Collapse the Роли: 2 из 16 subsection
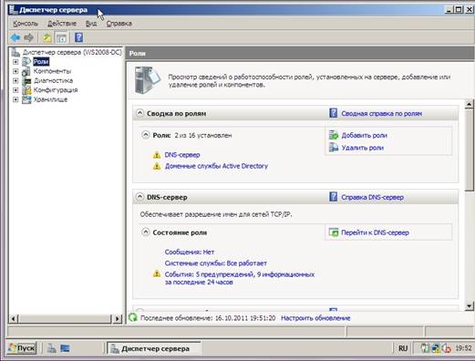Image resolution: width=475 pixels, height=361 pixels. [146, 135]
